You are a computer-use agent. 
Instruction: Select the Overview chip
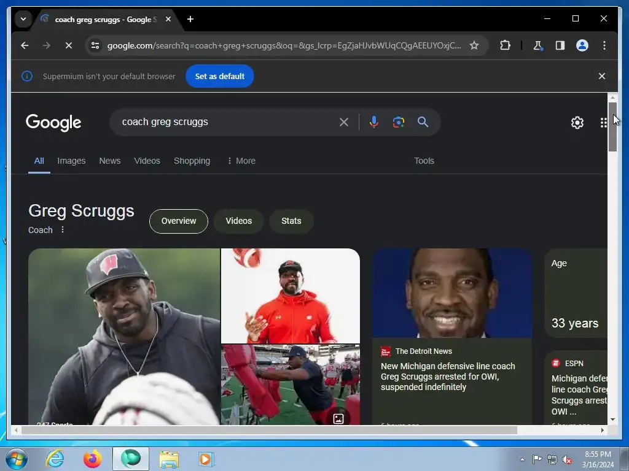point(179,221)
